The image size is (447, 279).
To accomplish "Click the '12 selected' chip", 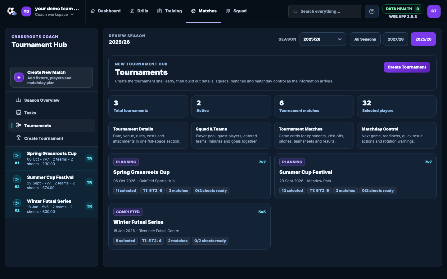I will (292, 191).
